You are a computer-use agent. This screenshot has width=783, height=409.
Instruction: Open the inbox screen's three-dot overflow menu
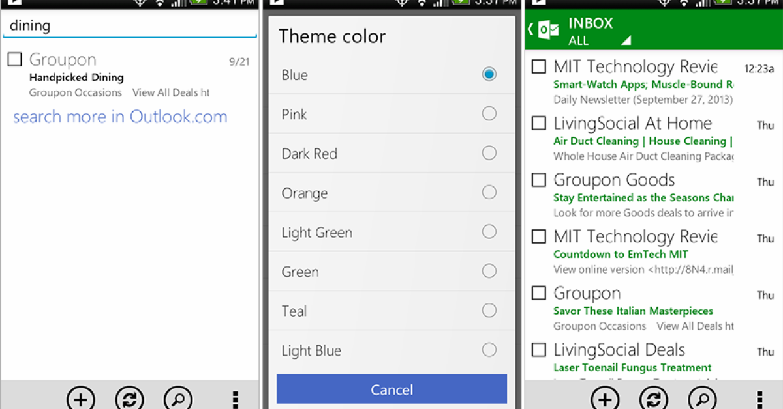coord(760,399)
